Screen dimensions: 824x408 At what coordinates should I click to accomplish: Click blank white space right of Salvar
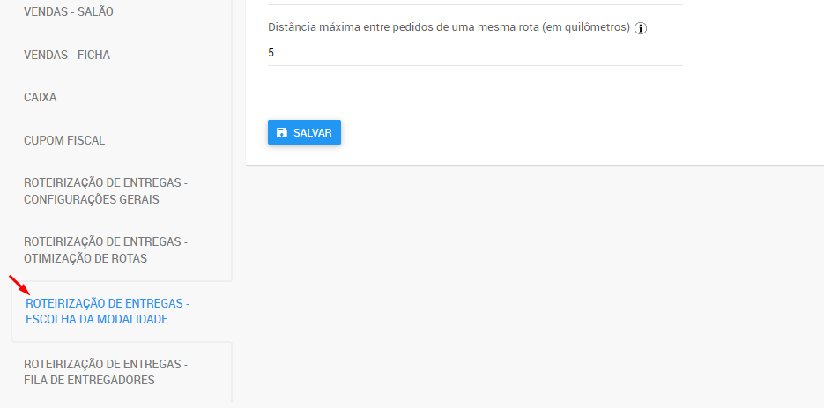pyautogui.click(x=529, y=132)
